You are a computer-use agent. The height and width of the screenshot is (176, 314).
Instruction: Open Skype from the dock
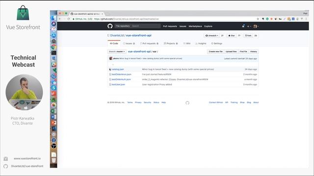(x=53, y=88)
